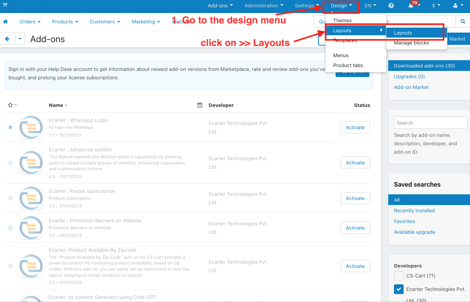This screenshot has height=302, width=470.
Task: Click the magnifier search button
Action: [463, 22]
